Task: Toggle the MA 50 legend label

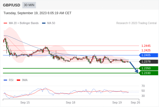Action: [x=51, y=23]
